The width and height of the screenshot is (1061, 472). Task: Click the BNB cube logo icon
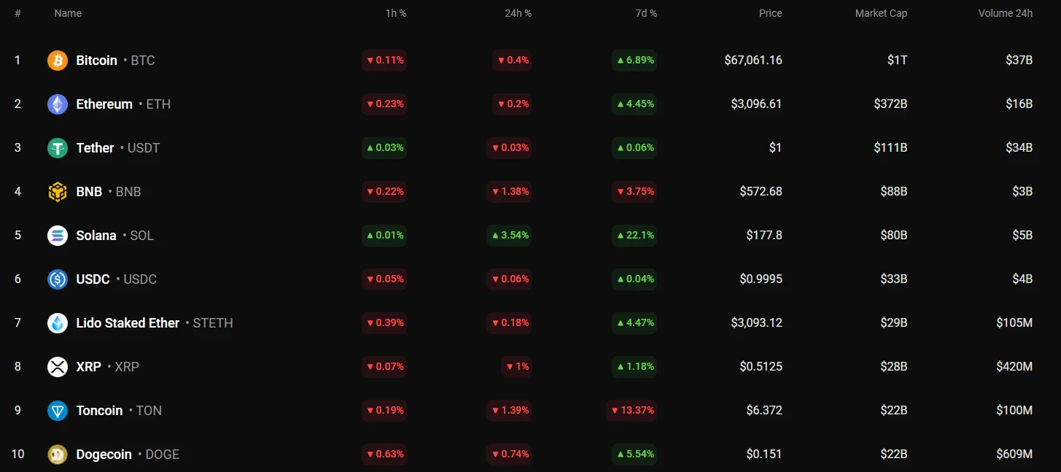58,192
